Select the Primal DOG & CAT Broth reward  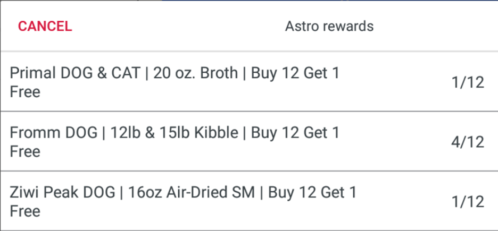click(x=174, y=82)
